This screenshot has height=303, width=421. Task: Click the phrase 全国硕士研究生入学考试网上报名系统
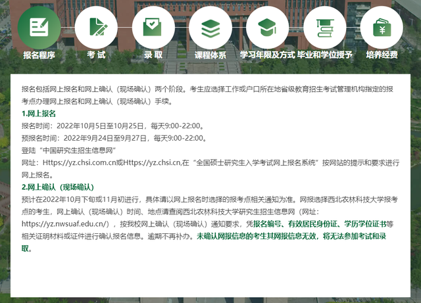(x=256, y=162)
